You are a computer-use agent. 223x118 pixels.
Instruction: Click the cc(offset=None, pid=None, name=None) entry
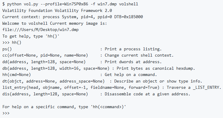(x=45, y=55)
